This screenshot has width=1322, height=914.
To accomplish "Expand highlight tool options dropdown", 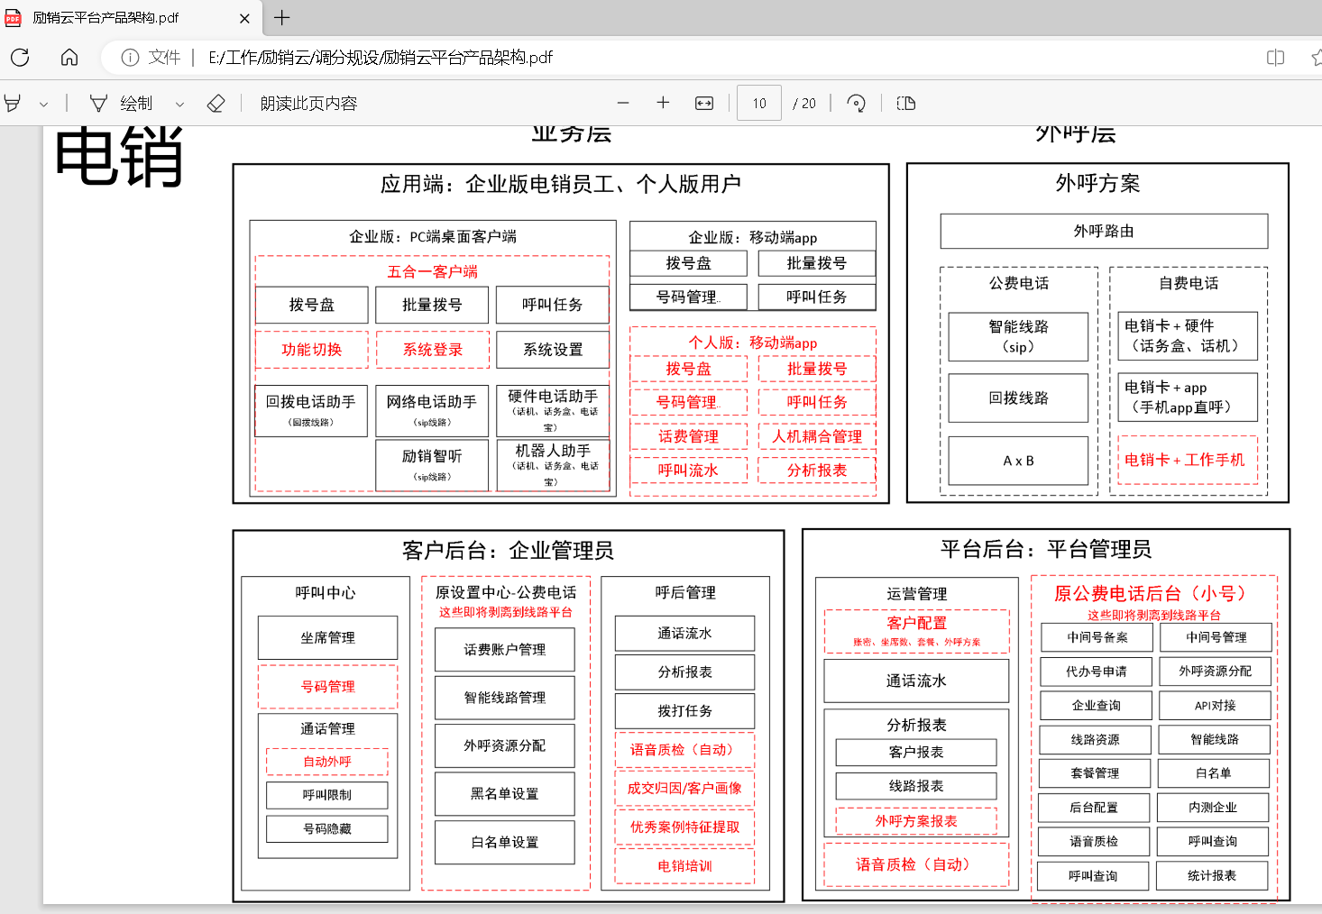I will tap(43, 105).
